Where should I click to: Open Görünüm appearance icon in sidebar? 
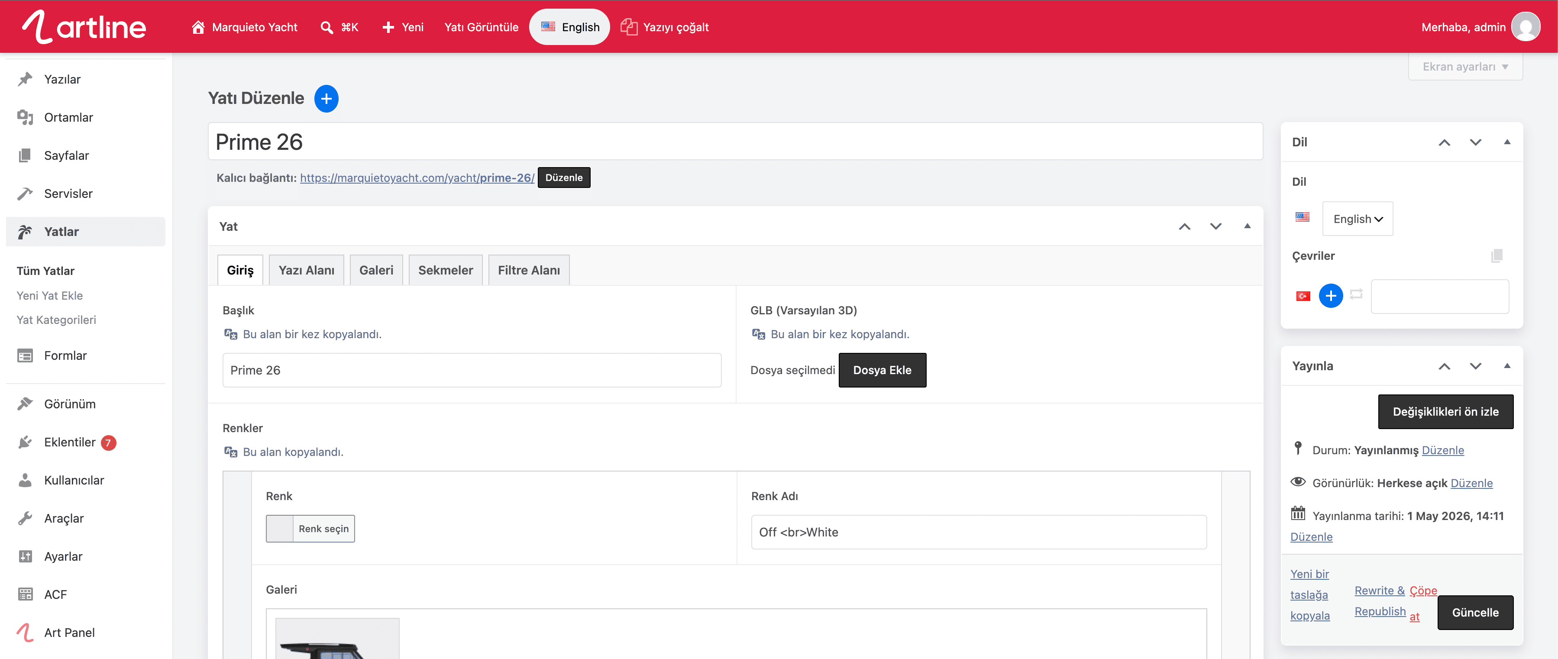pos(25,404)
